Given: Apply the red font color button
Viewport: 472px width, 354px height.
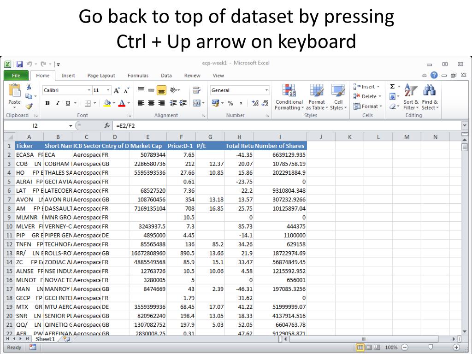Looking at the screenshot, I should 122,103.
